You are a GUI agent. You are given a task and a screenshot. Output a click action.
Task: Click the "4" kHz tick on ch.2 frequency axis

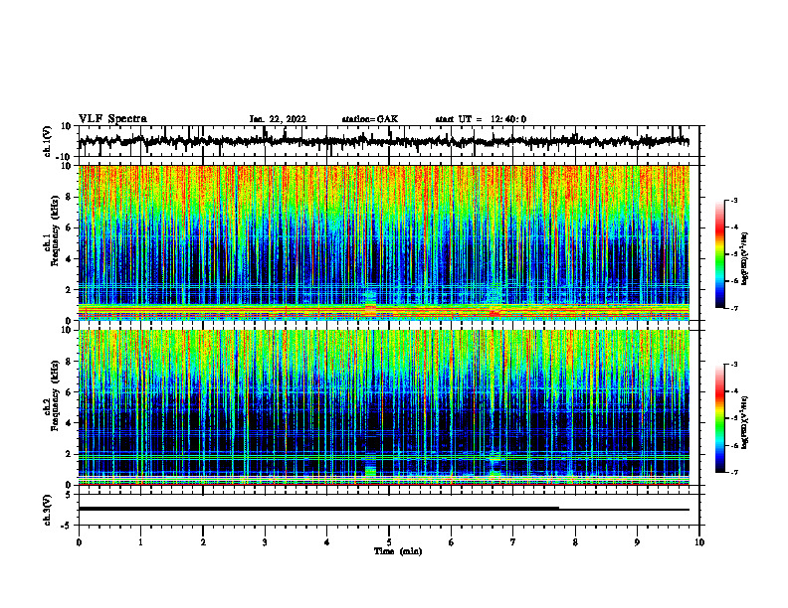[x=69, y=423]
